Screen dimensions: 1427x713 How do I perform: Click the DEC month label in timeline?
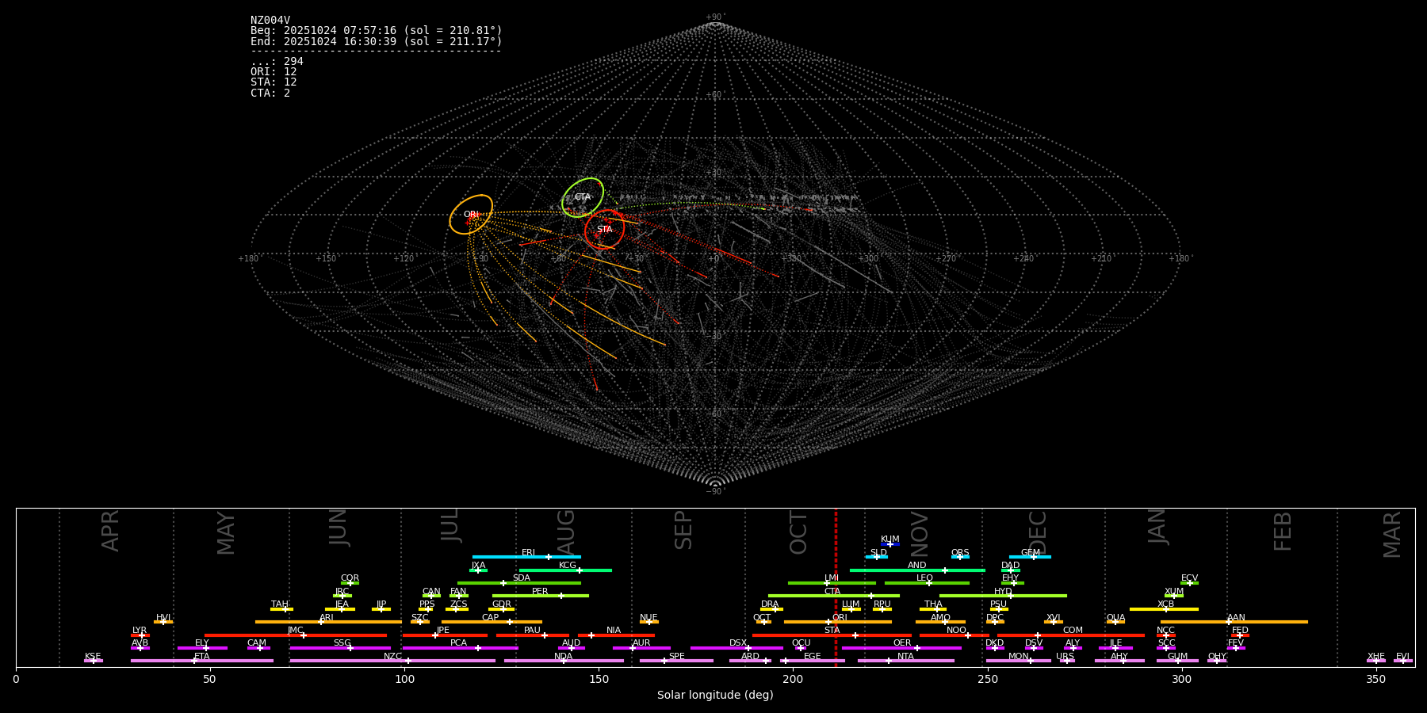[x=1038, y=532]
